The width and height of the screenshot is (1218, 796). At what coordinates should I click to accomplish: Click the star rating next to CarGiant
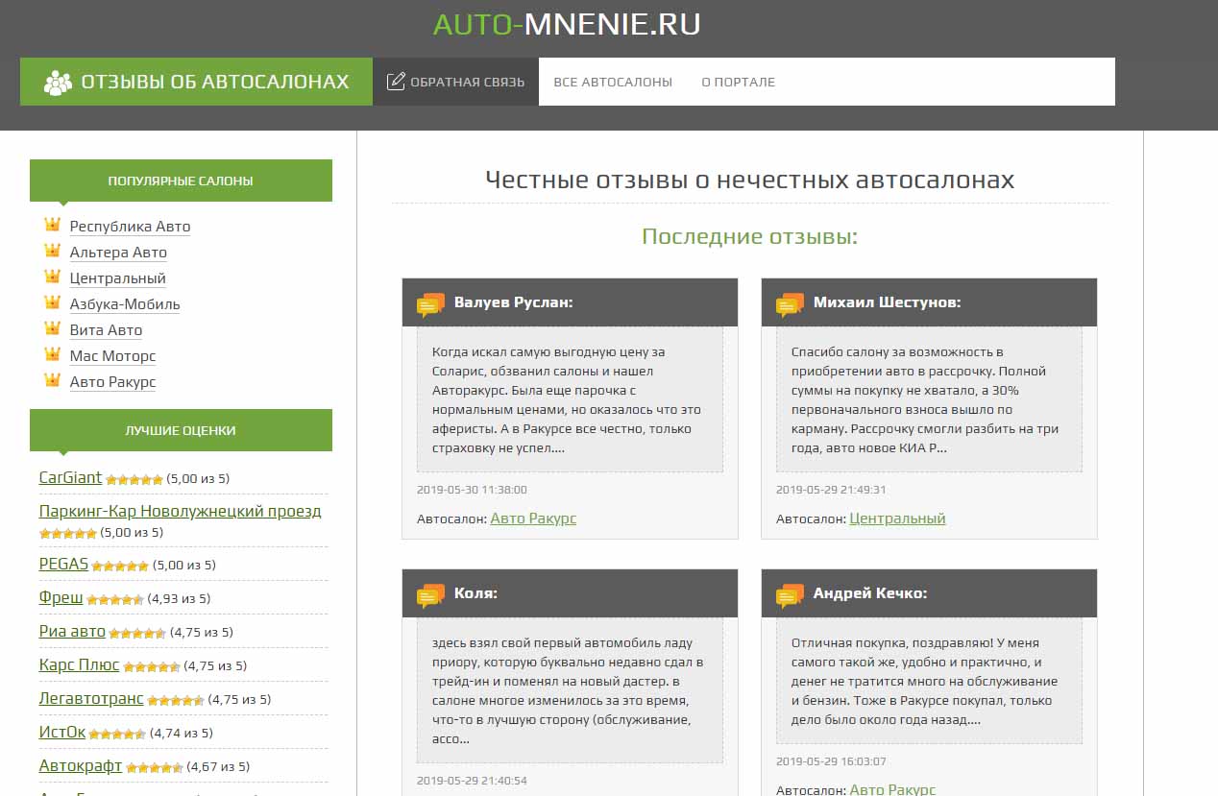pyautogui.click(x=134, y=479)
